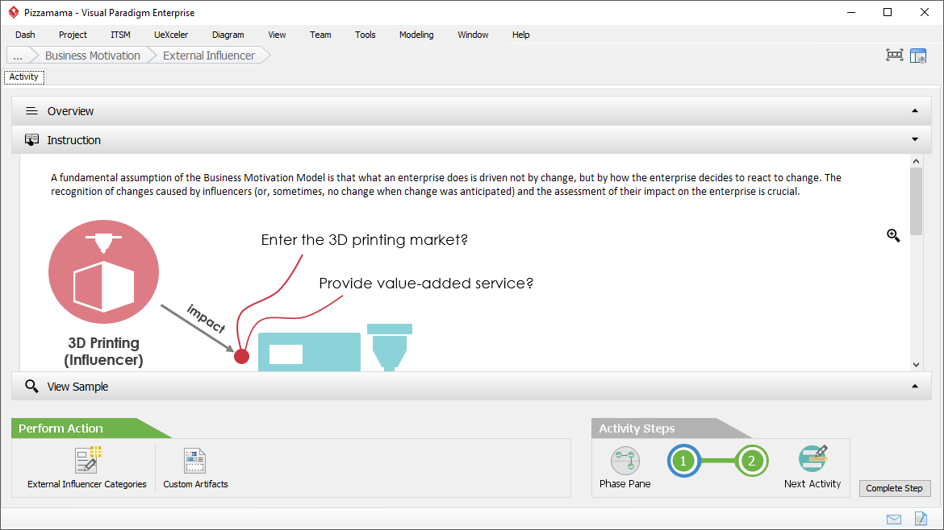Open the Custom Artifacts action
The width and height of the screenshot is (944, 530).
point(195,462)
